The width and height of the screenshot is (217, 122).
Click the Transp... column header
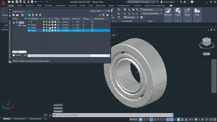[x=86, y=19]
